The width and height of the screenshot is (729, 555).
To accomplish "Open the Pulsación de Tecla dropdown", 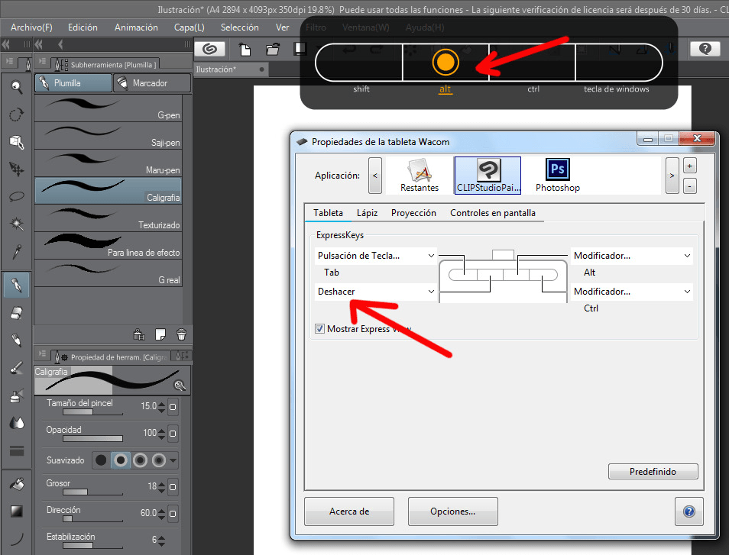I will (x=375, y=256).
